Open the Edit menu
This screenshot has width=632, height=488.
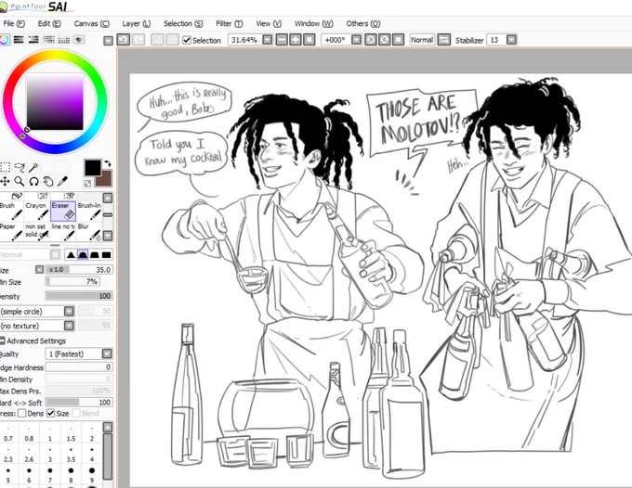coord(49,24)
